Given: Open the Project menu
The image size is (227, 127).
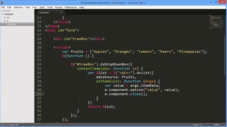Looking at the screenshot, I should pyautogui.click(x=59, y=7).
